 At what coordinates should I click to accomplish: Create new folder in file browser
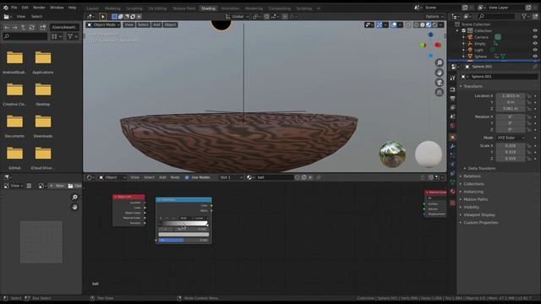(x=43, y=27)
